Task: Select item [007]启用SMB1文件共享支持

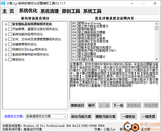Action: [90, 41]
